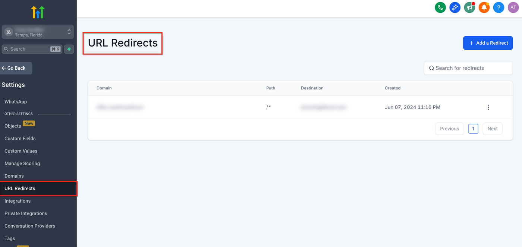The image size is (522, 247).
Task: Open Domains in the settings sidebar
Action: [14, 176]
